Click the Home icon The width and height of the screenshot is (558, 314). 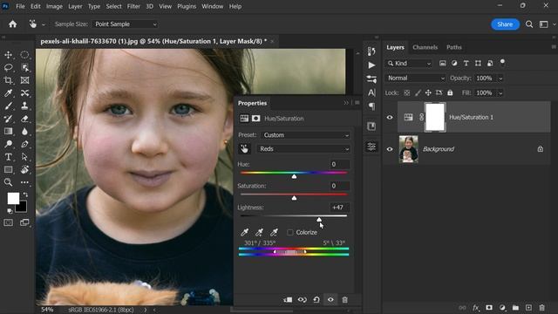click(13, 24)
